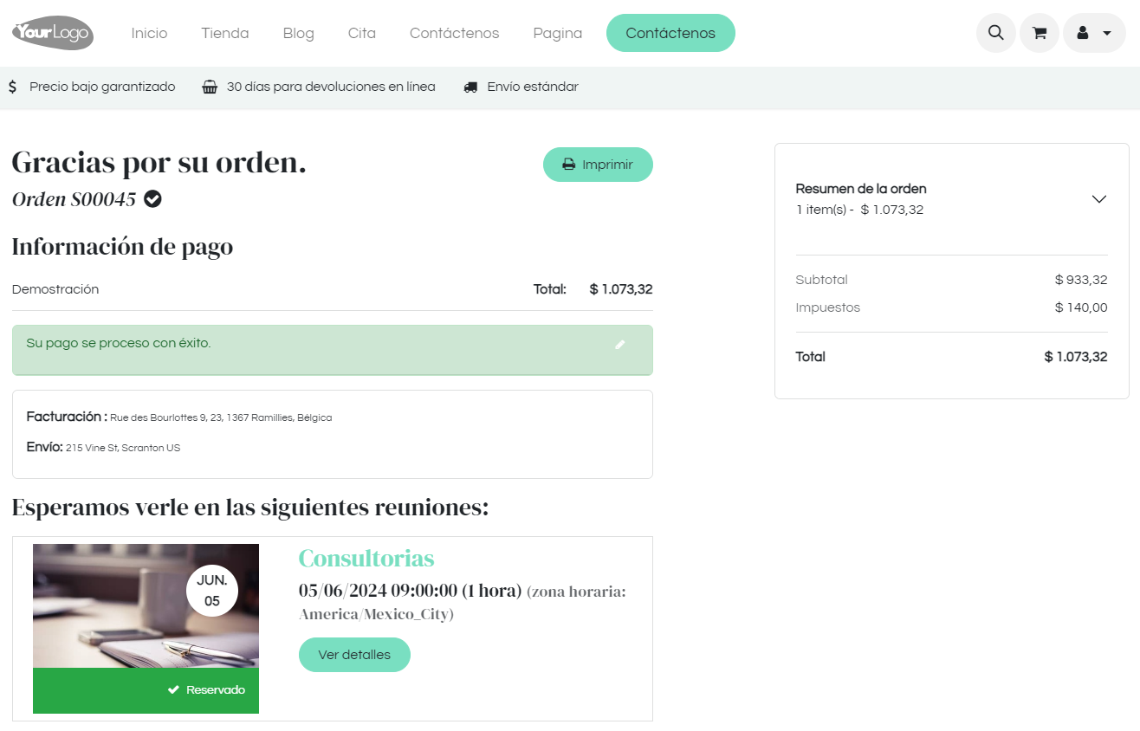
Task: Open the Cita menu item
Action: (362, 33)
